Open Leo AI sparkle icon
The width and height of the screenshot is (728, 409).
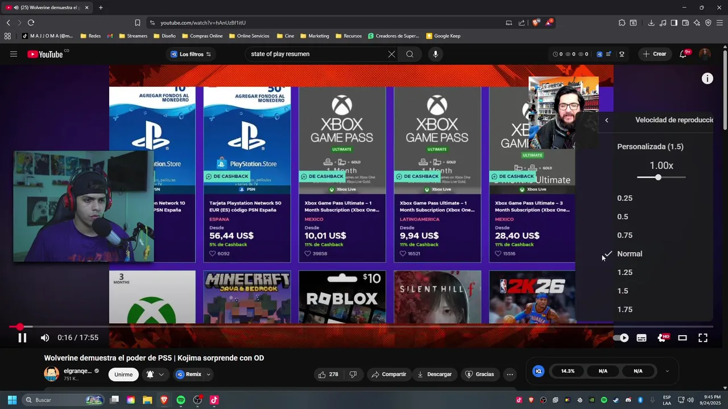(697, 23)
